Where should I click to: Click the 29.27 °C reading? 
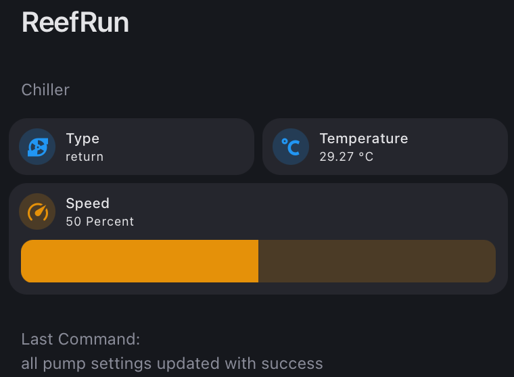tap(346, 157)
